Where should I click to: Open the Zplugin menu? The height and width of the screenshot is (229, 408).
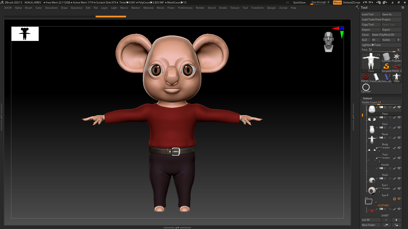pos(271,8)
